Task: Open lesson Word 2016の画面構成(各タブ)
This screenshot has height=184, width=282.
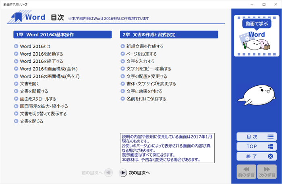Action: coord(50,76)
